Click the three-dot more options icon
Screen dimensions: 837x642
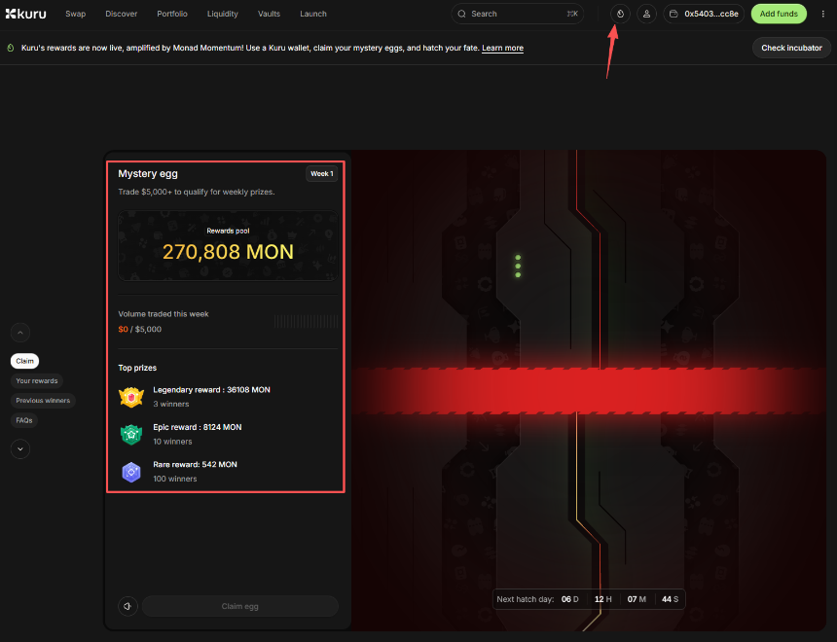[x=823, y=14]
